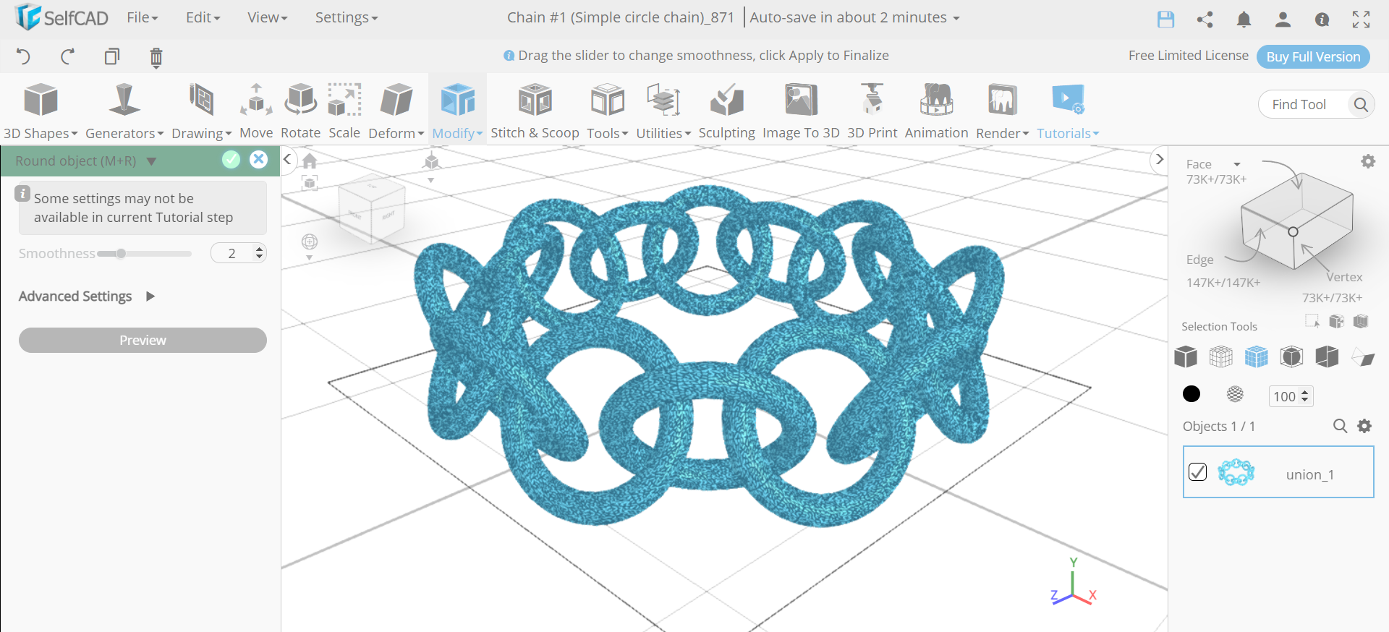Toggle the plane selection mode icon
The width and height of the screenshot is (1389, 632).
1363,357
